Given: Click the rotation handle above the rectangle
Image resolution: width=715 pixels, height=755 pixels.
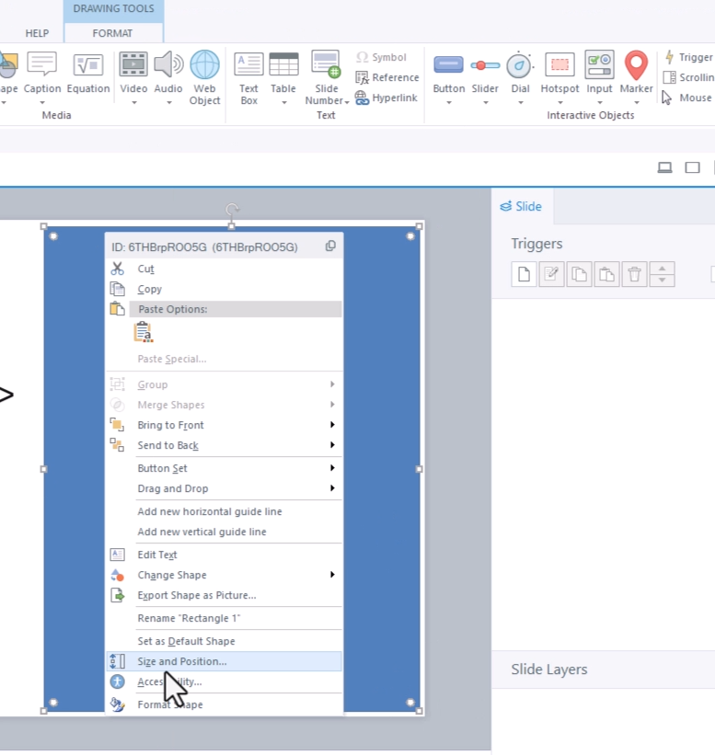Looking at the screenshot, I should [232, 210].
